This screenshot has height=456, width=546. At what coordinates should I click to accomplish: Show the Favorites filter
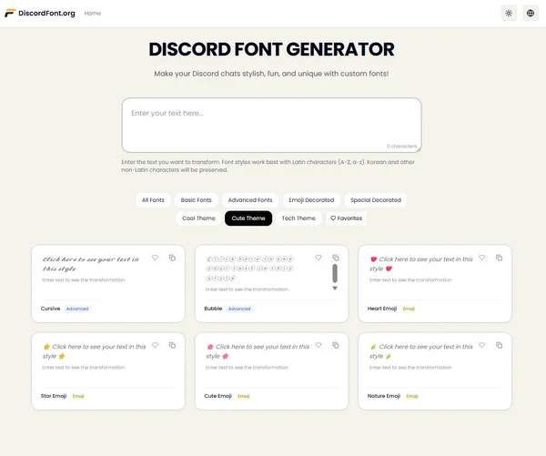point(346,218)
